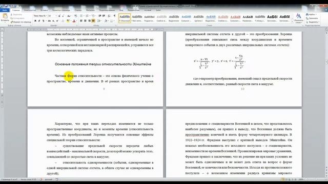Screen dimensions: 328x184
Task: Switch to the Ссылки ribbon tab
Action: point(78,10)
